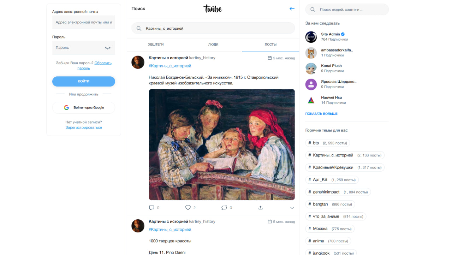Repost the first post
452x255 pixels.
pos(224,208)
